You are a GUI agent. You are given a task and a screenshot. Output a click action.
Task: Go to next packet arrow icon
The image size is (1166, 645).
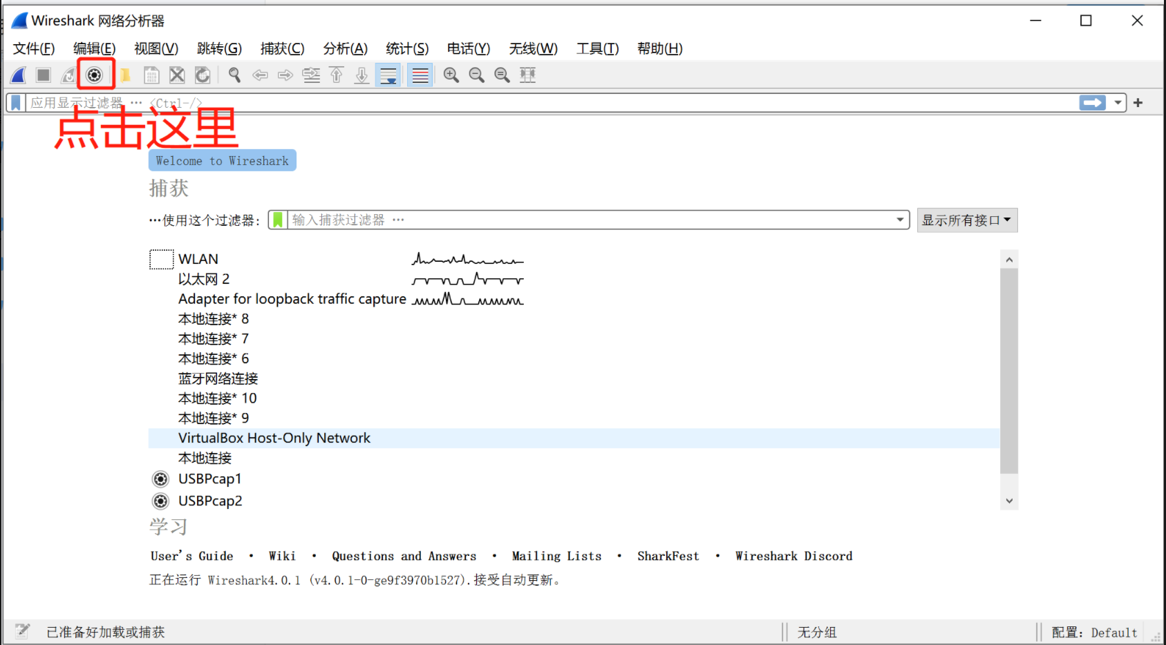tap(285, 75)
